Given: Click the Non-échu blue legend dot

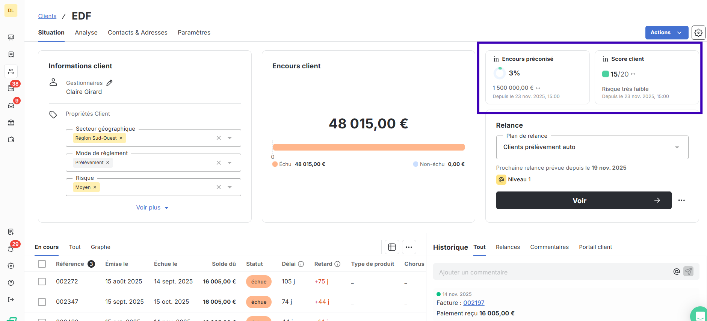Looking at the screenshot, I should click(415, 164).
